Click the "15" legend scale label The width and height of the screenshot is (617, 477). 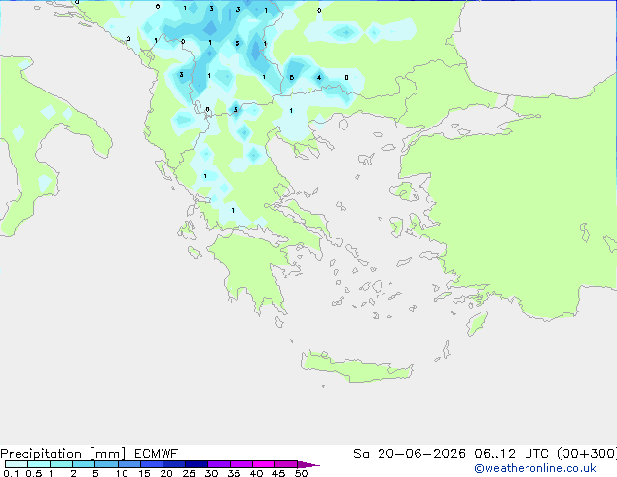[x=144, y=473]
